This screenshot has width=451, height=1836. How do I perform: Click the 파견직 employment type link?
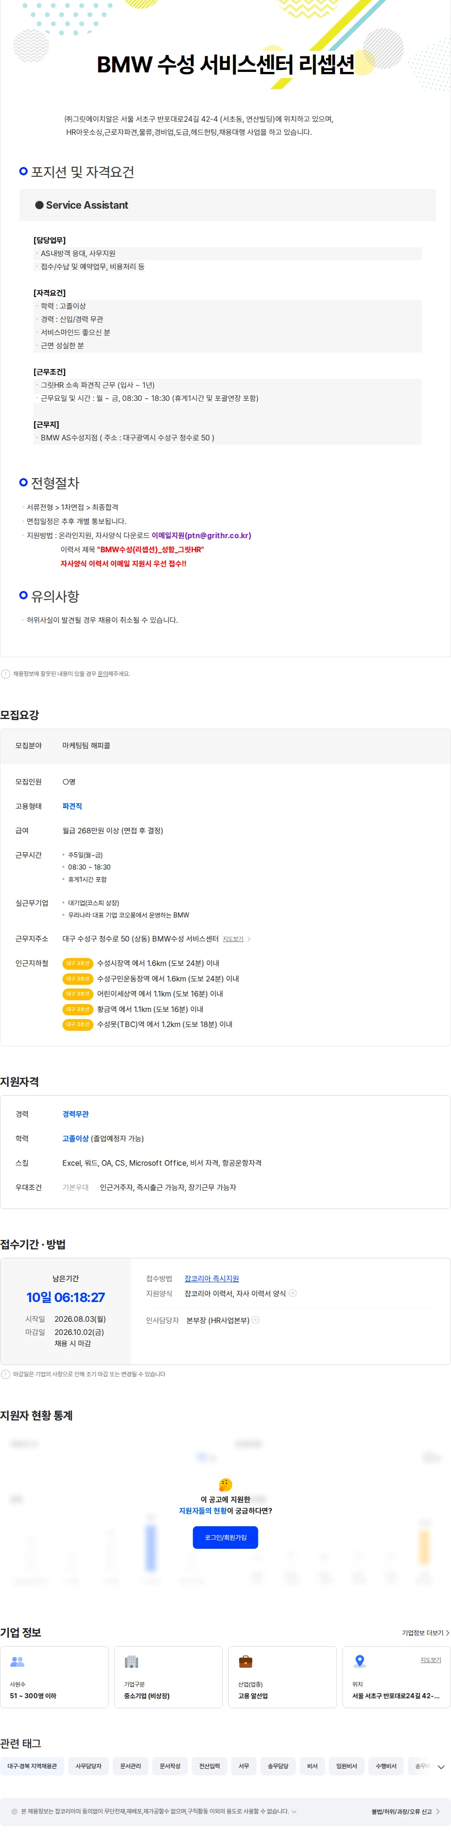pyautogui.click(x=72, y=806)
